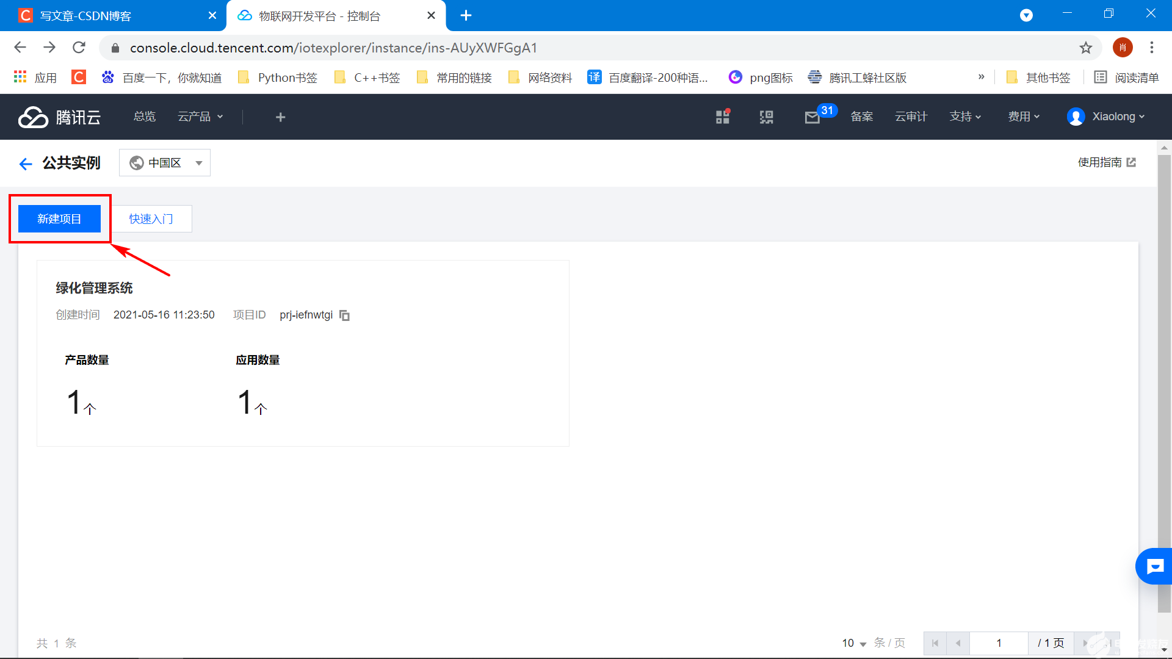Open 云产品 dropdown menu
This screenshot has width=1172, height=659.
tap(200, 117)
